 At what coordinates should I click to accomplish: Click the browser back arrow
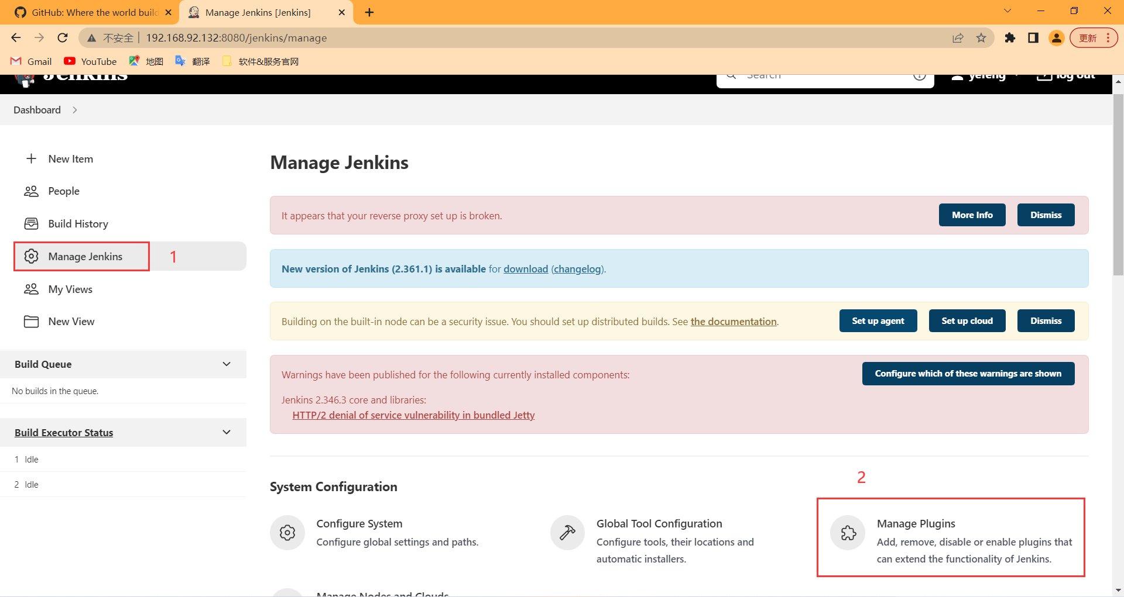click(16, 38)
